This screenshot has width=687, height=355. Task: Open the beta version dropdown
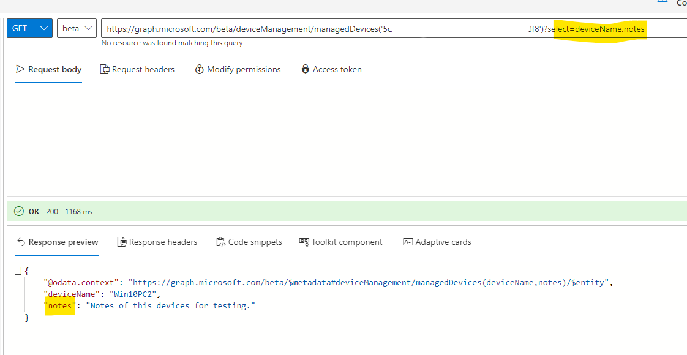(77, 28)
